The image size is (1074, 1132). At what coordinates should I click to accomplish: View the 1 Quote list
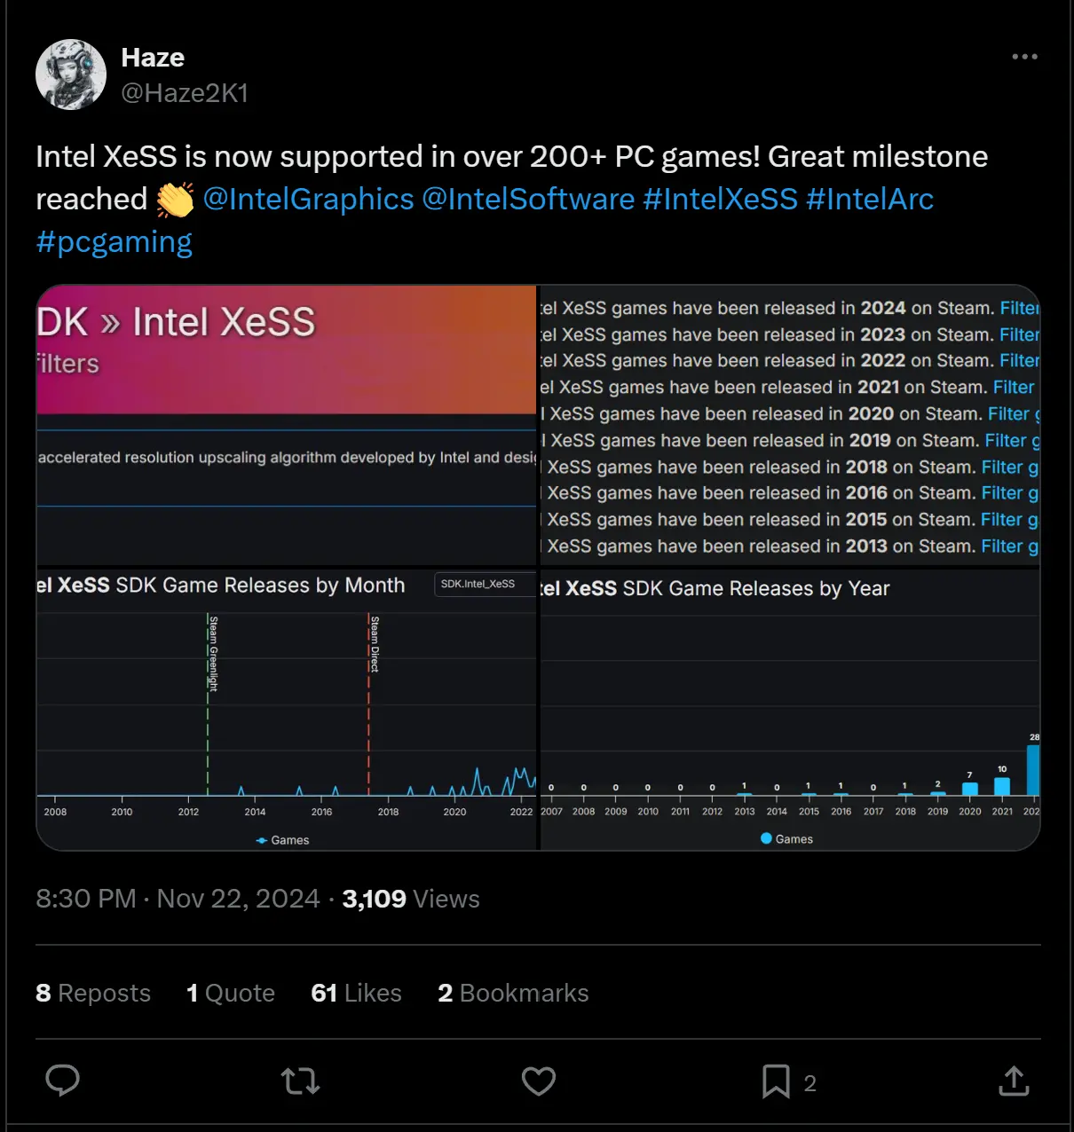coord(231,993)
